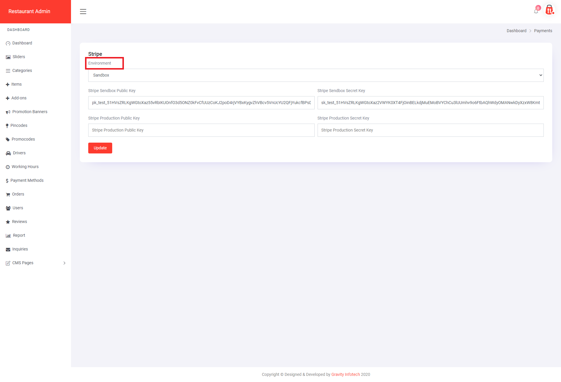Screen dimensions: 561x382
Task: Open the Environment Sandbox dropdown
Action: (316, 75)
